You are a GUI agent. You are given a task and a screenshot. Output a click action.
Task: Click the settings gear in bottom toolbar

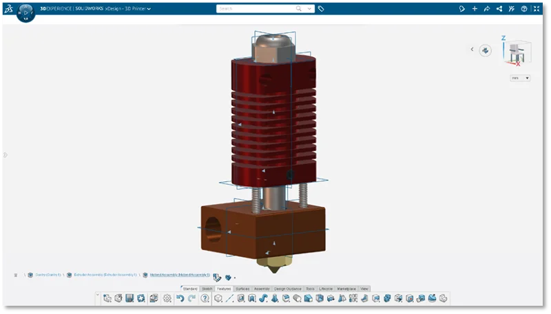(167, 298)
